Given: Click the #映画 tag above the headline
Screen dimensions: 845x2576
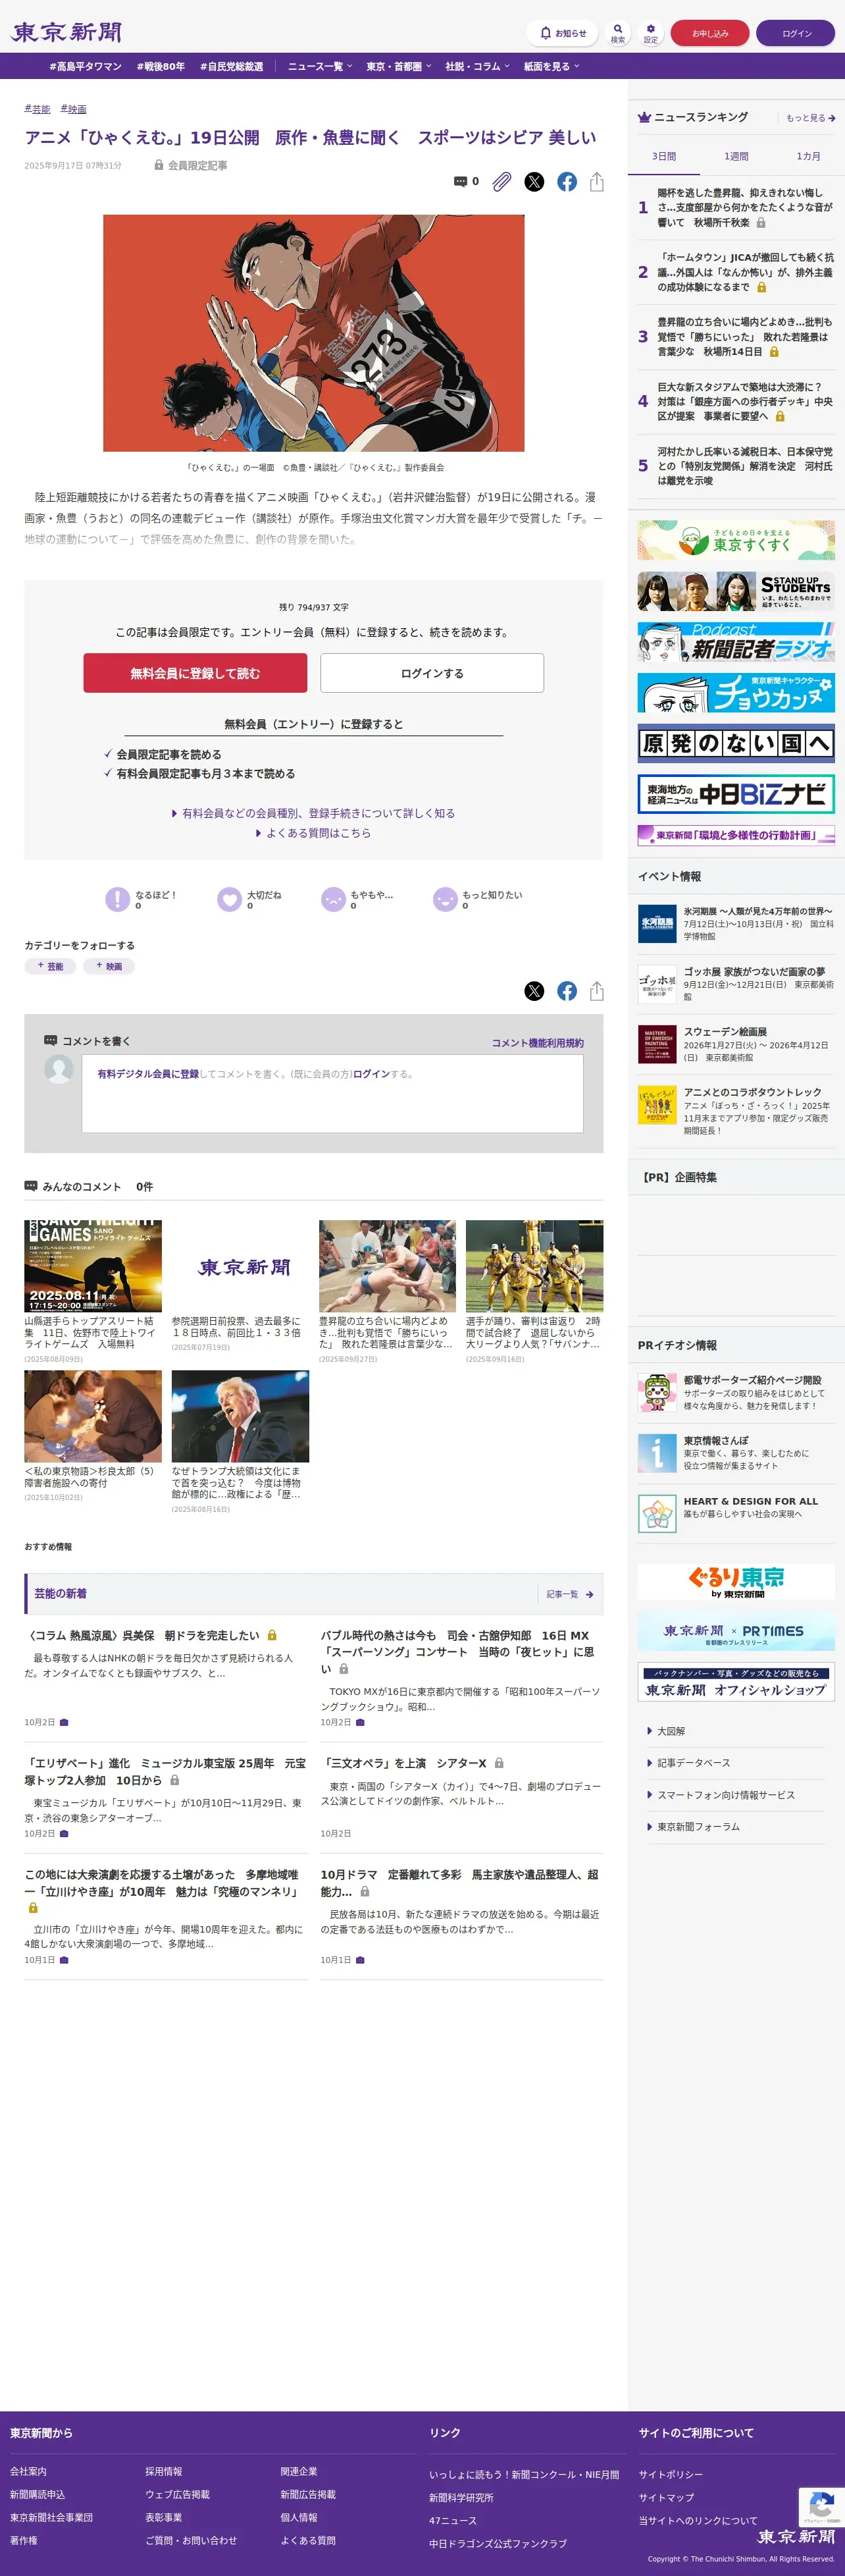Looking at the screenshot, I should (x=73, y=109).
